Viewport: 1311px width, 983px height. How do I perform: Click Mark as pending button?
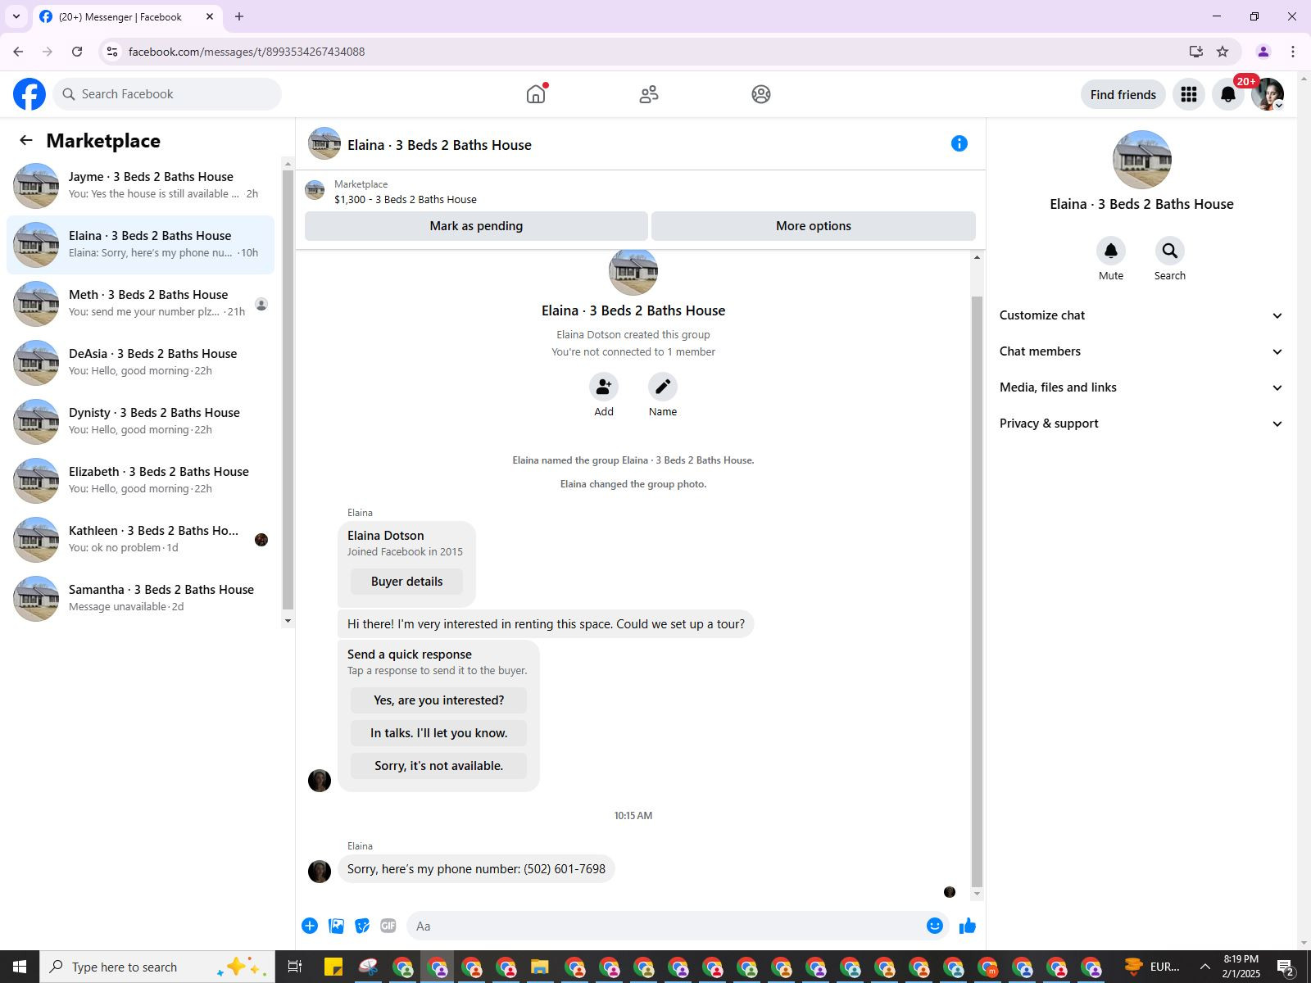coord(476,226)
